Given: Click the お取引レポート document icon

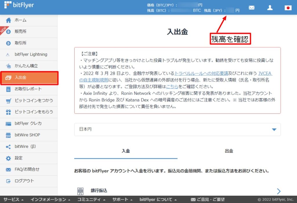Looking at the screenshot, I should (x=8, y=89).
